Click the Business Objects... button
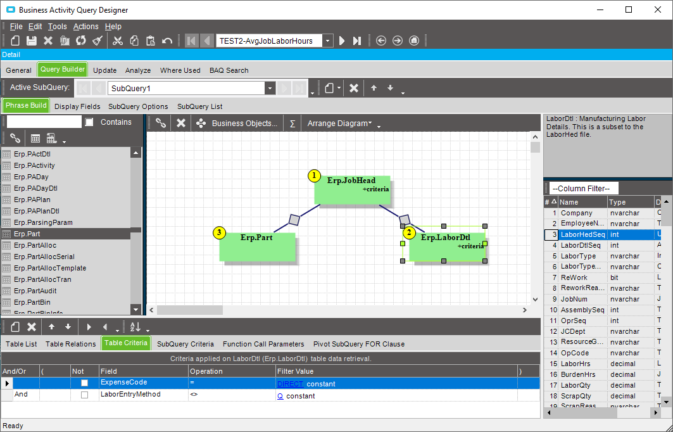 coord(237,124)
